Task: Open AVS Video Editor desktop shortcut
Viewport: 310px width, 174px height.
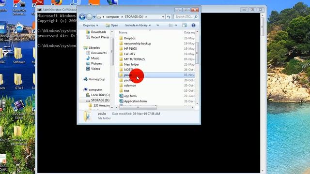Action: [x=19, y=110]
